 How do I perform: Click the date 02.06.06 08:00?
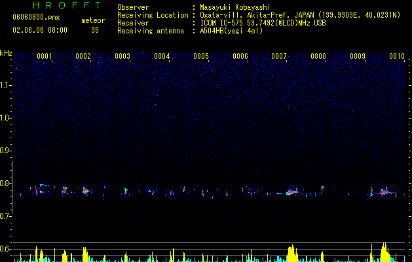40,30
